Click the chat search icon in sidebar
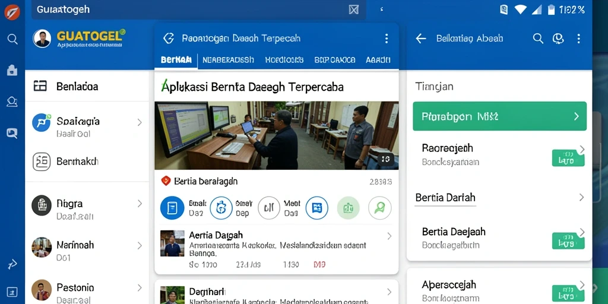608x304 pixels. [12, 134]
